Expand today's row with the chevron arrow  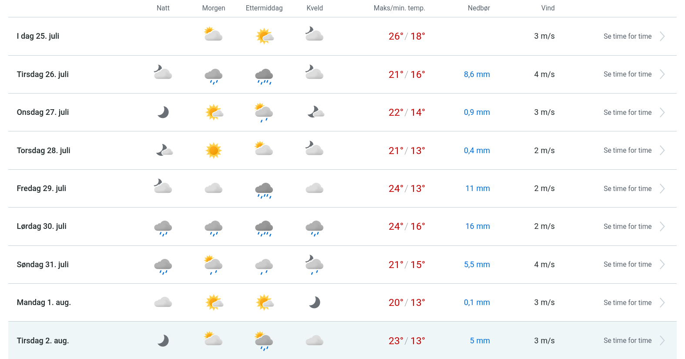coord(662,36)
